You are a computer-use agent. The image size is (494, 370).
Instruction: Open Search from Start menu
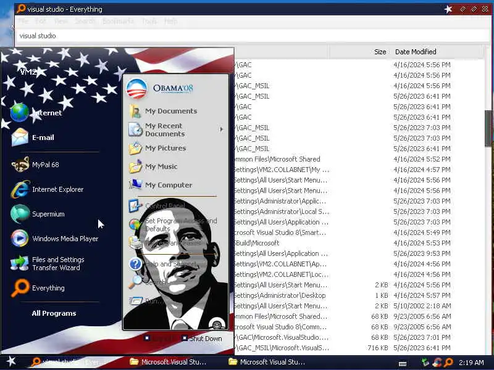click(146, 282)
